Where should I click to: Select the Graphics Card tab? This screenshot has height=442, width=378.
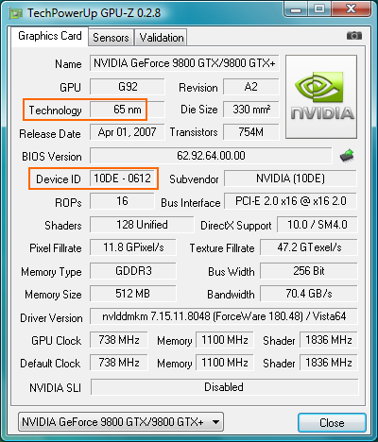pos(50,36)
